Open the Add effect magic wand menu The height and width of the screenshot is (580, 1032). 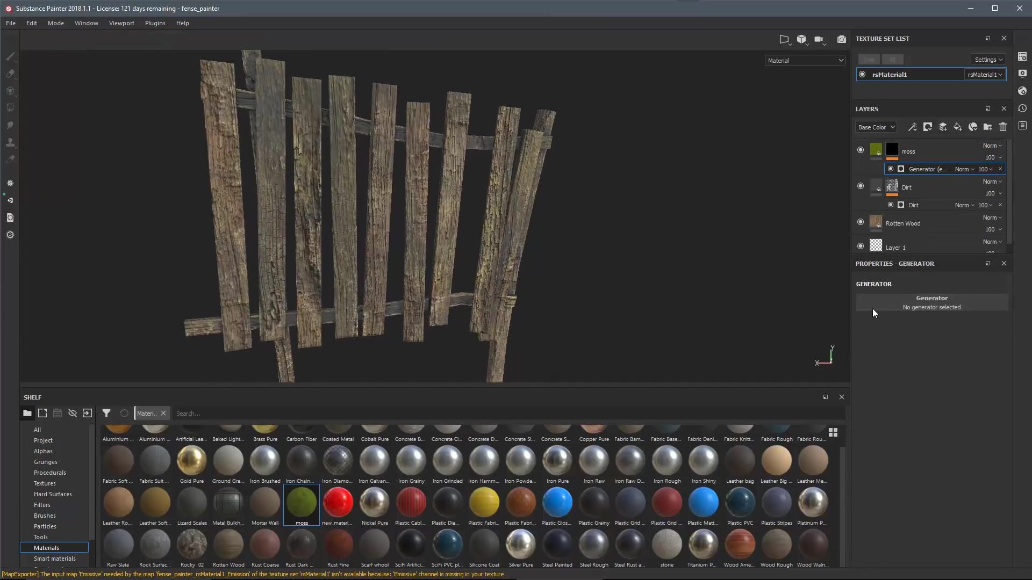[x=913, y=127]
